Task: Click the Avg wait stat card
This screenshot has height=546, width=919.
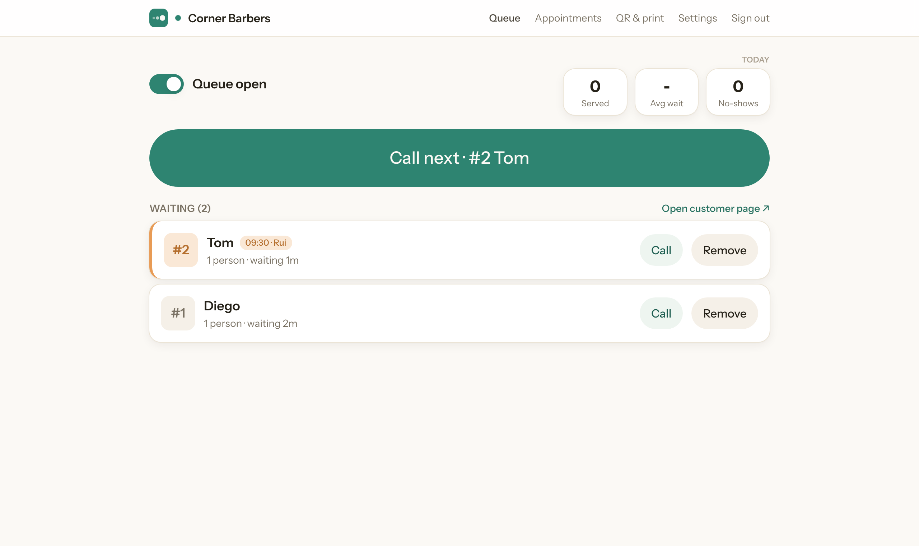Action: pyautogui.click(x=667, y=92)
